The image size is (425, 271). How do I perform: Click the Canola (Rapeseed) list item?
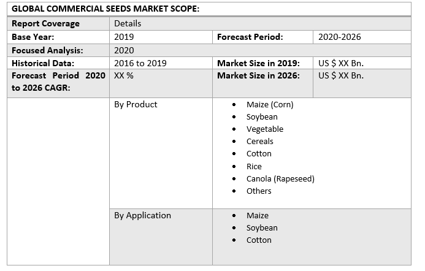coord(280,178)
